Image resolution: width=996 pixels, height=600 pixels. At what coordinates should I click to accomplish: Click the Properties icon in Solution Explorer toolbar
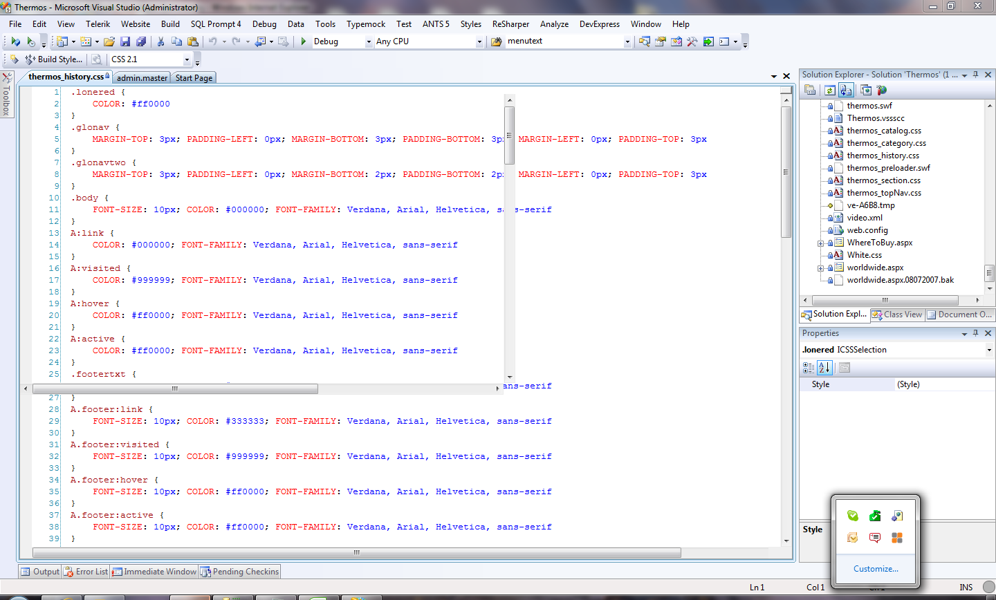click(810, 91)
